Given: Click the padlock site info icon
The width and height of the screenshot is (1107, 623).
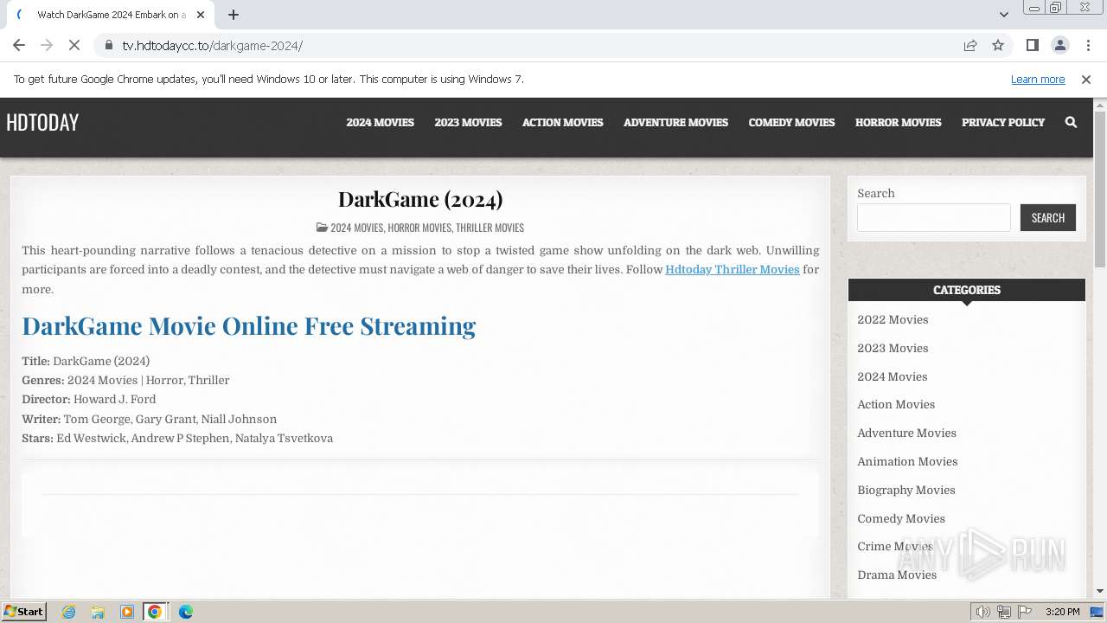Looking at the screenshot, I should pyautogui.click(x=108, y=45).
